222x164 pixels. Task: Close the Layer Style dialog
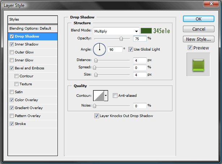coord(211,3)
